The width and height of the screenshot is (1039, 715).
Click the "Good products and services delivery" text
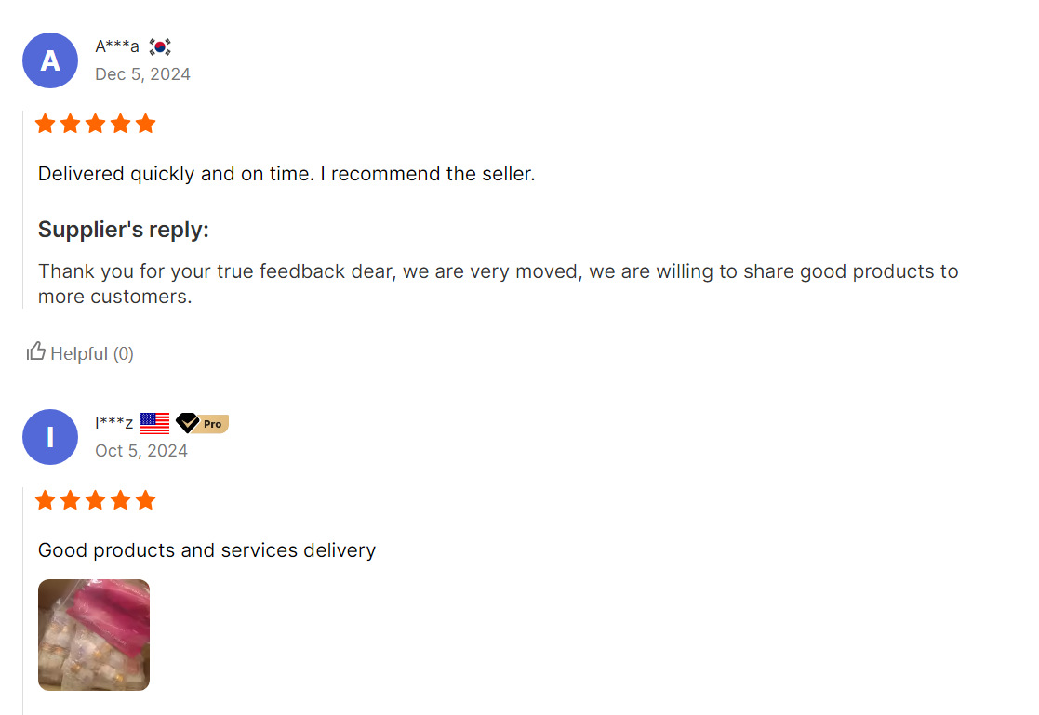coord(206,550)
